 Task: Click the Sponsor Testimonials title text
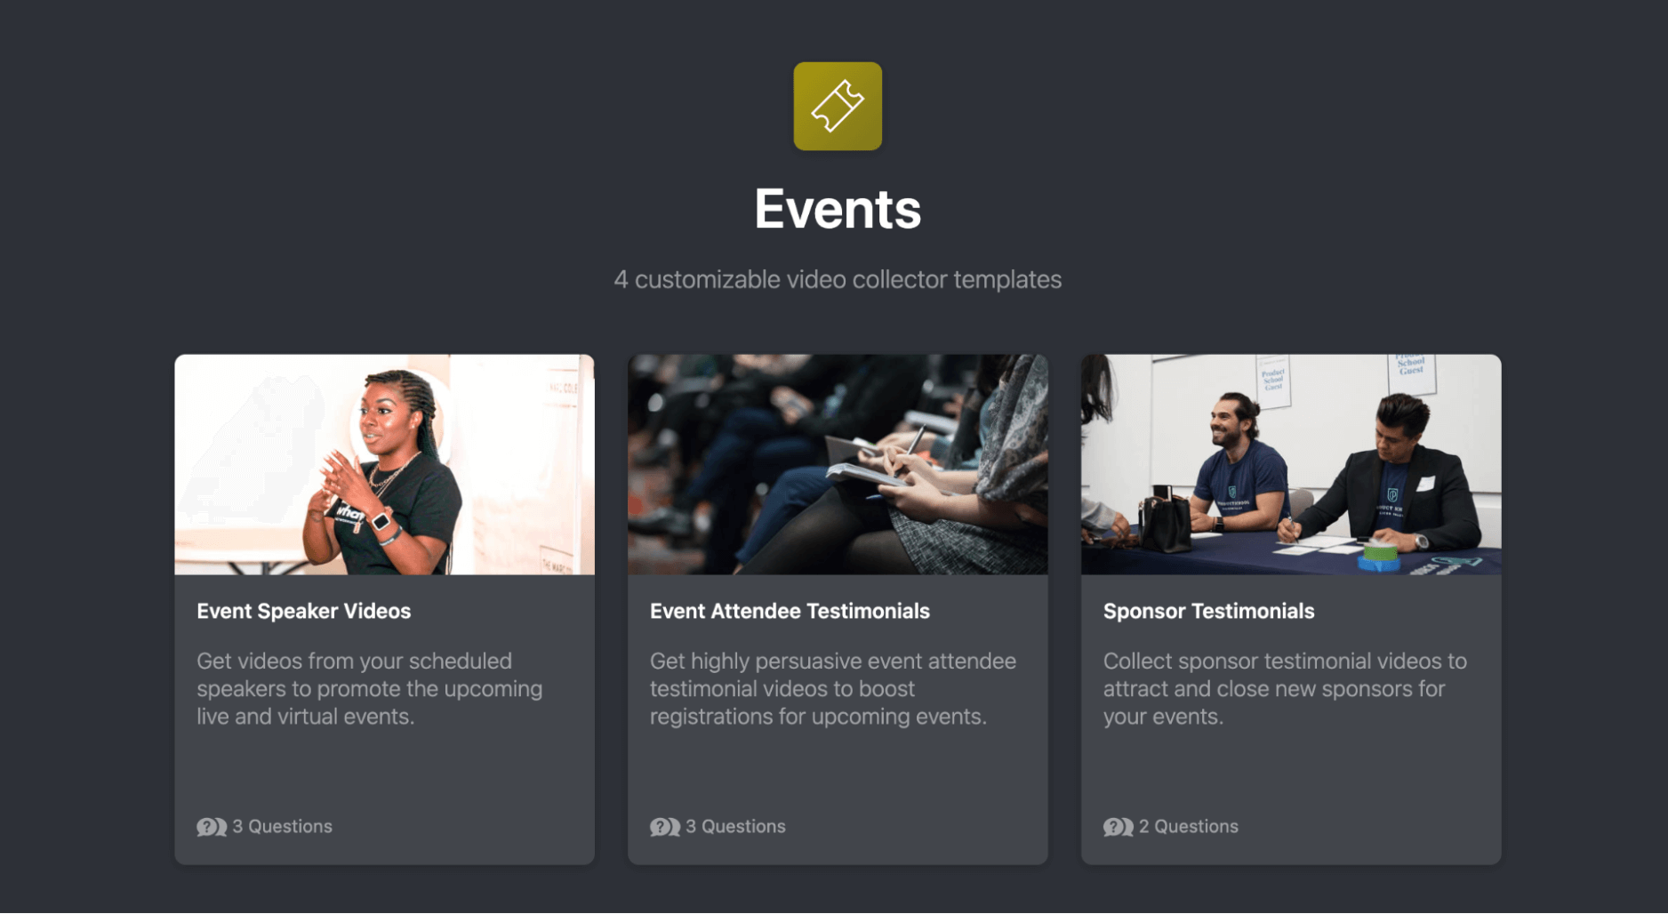point(1208,611)
